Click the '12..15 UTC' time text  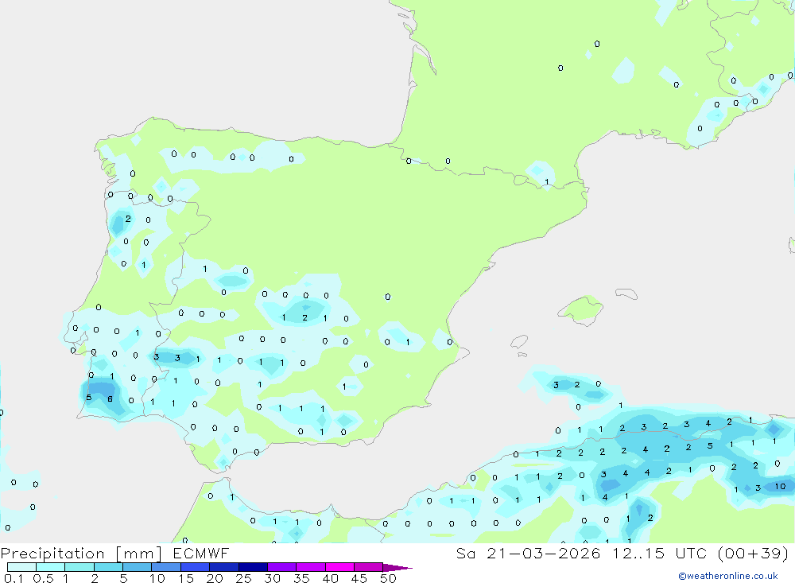(x=658, y=553)
